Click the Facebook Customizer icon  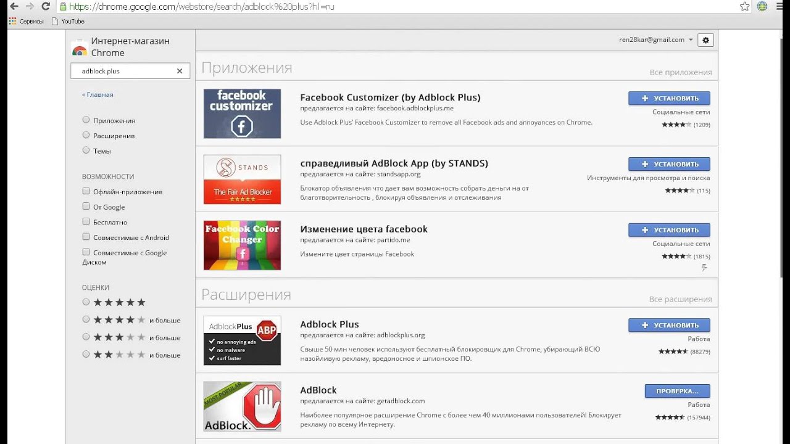click(x=242, y=113)
